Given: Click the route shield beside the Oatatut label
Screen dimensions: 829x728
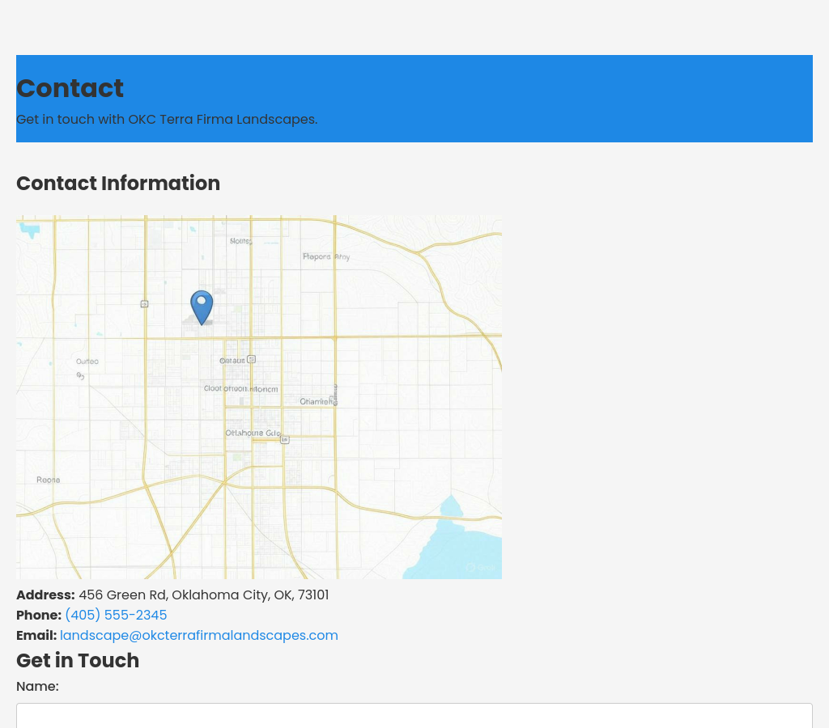Looking at the screenshot, I should tap(251, 359).
